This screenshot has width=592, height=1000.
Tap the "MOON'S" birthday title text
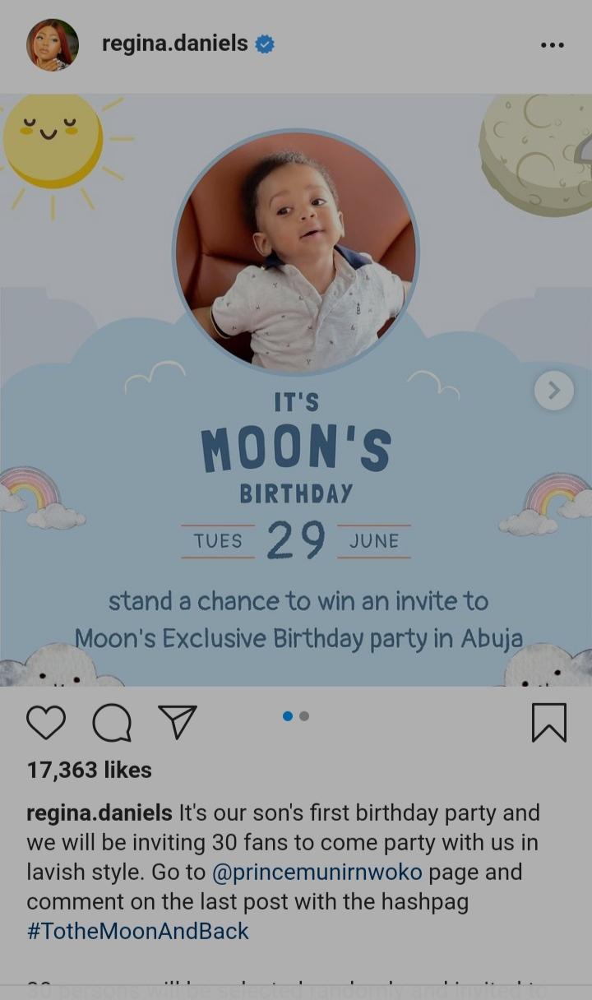pos(296,450)
